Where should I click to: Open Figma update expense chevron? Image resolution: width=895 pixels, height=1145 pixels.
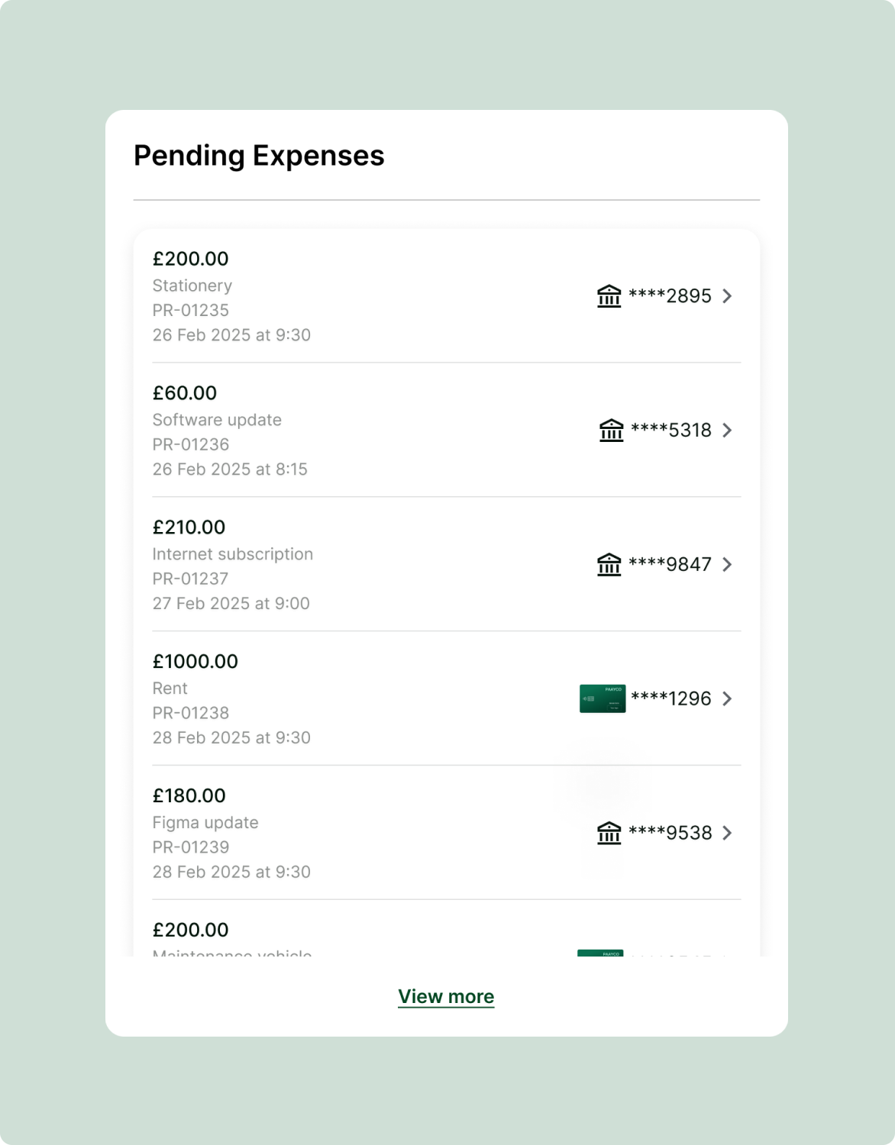pos(727,834)
